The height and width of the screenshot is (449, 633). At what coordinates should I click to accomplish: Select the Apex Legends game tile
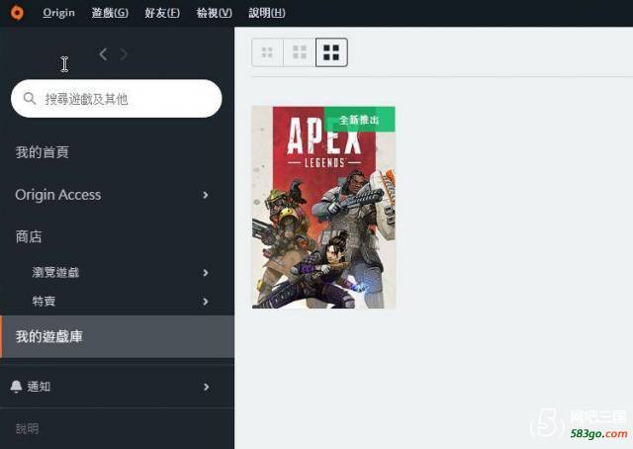(323, 208)
